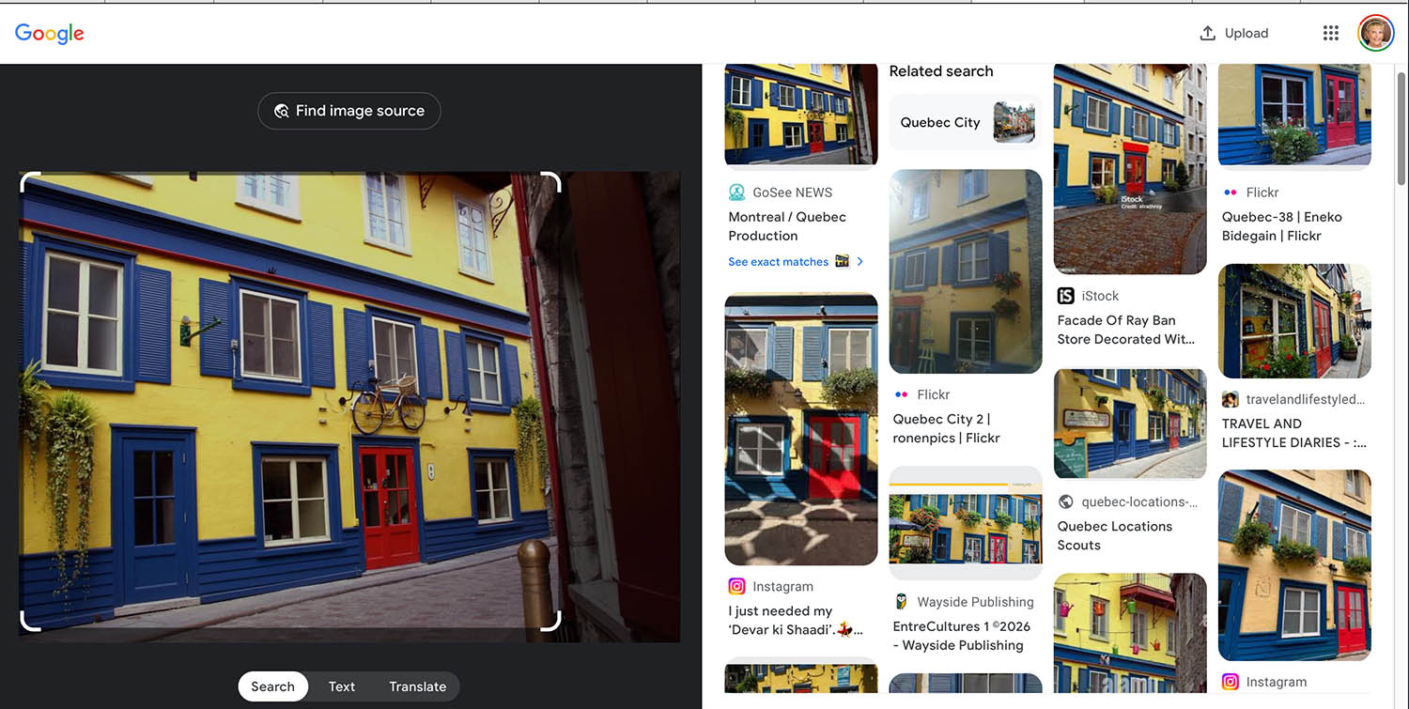Click the Upload button
This screenshot has width=1409, height=709.
tap(1234, 33)
